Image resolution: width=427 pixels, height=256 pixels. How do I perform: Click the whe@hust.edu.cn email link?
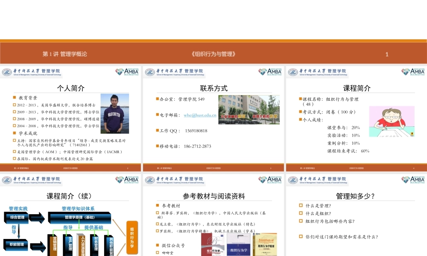(200, 115)
